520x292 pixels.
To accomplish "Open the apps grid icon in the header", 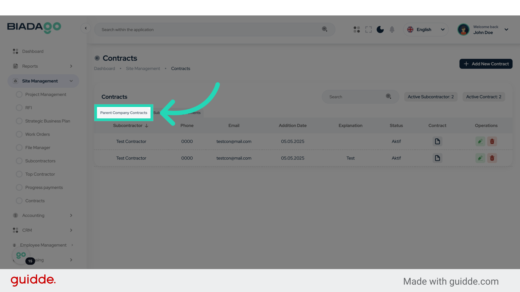I will [356, 29].
